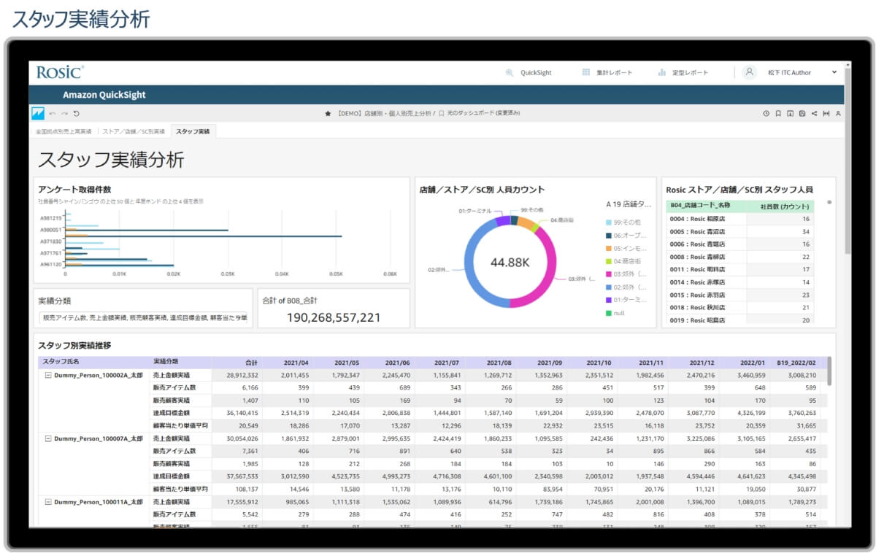Open the bookmarks icon in right toolbar
876x553 pixels.
pos(778,114)
